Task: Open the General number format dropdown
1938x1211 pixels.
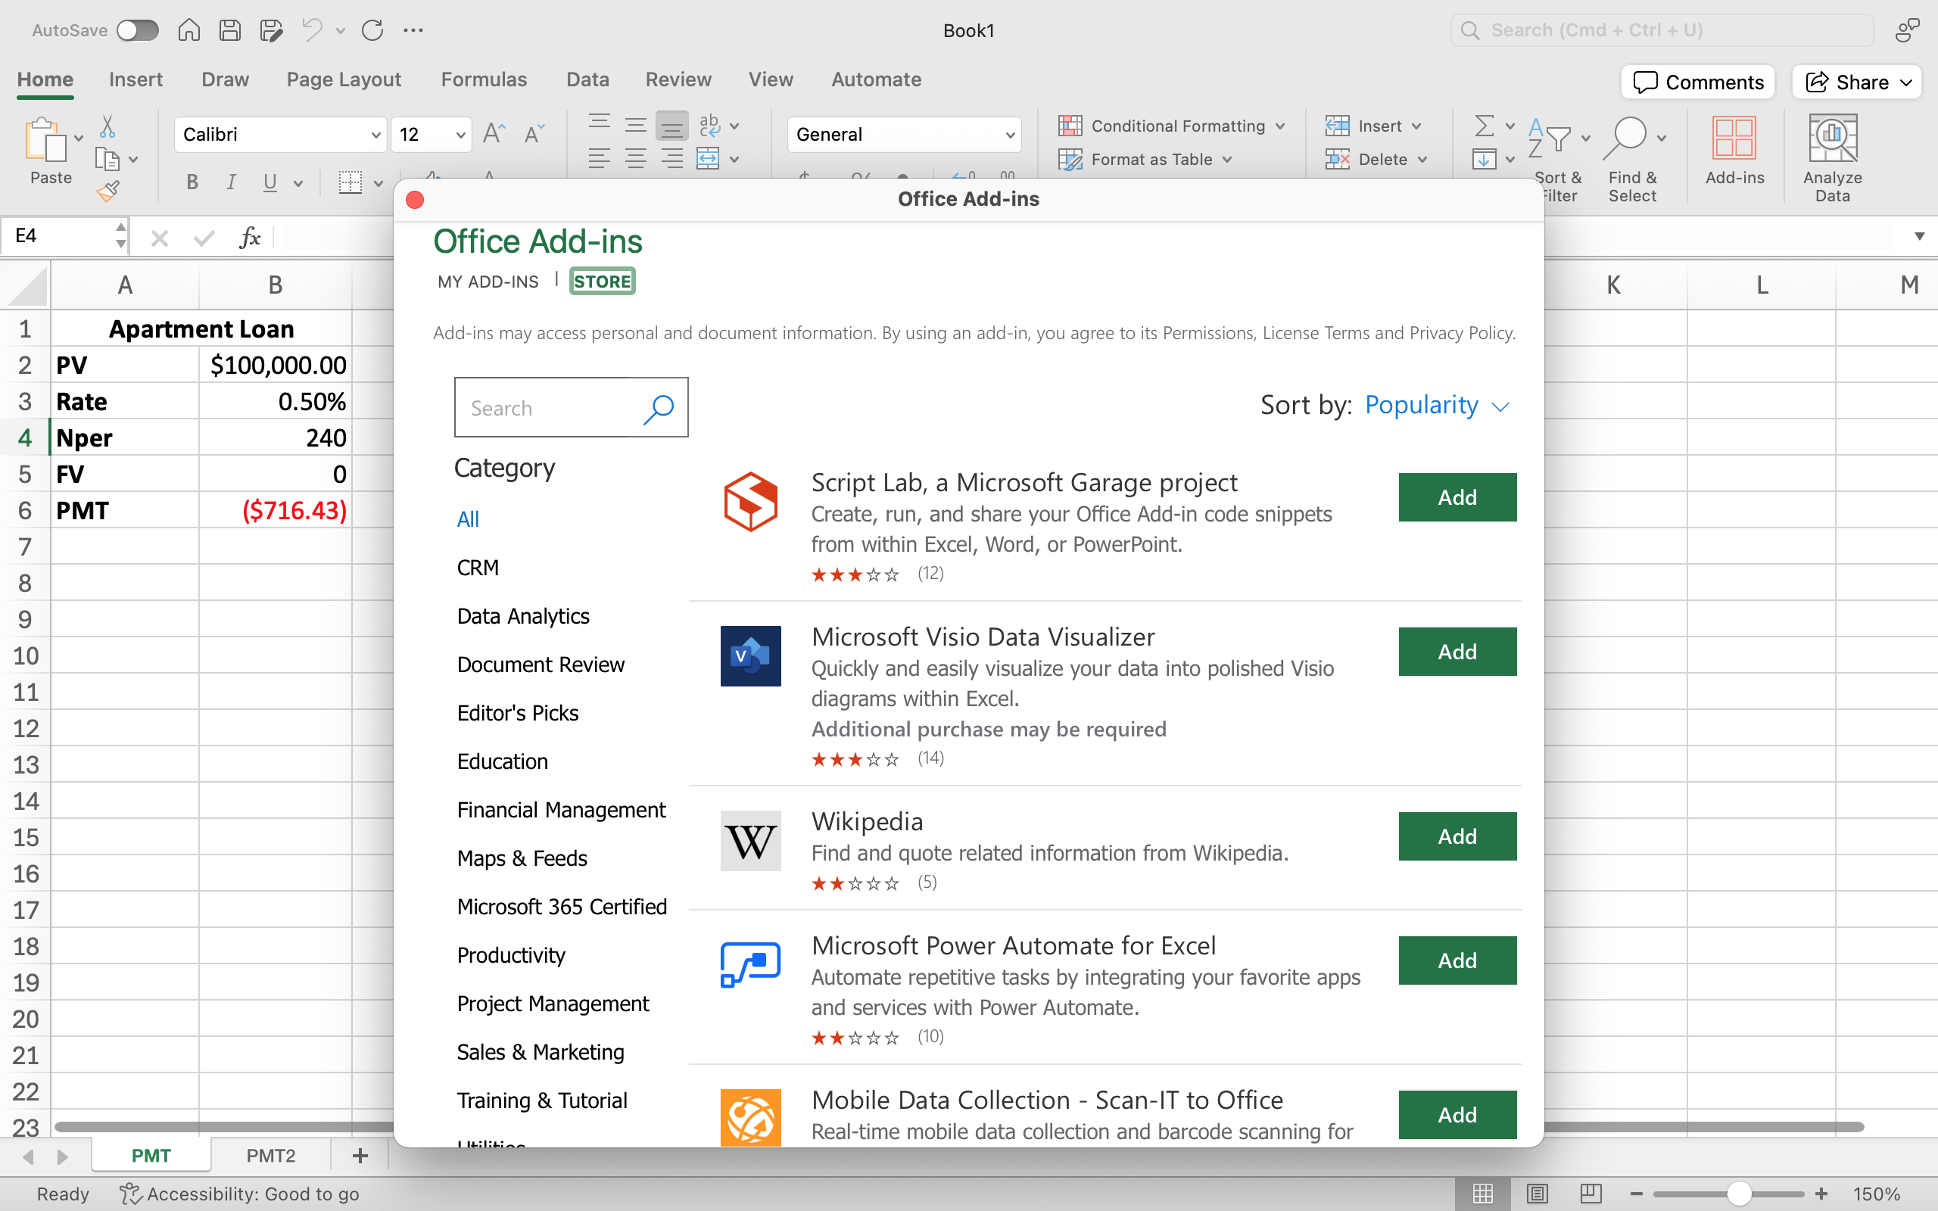Action: pyautogui.click(x=904, y=134)
